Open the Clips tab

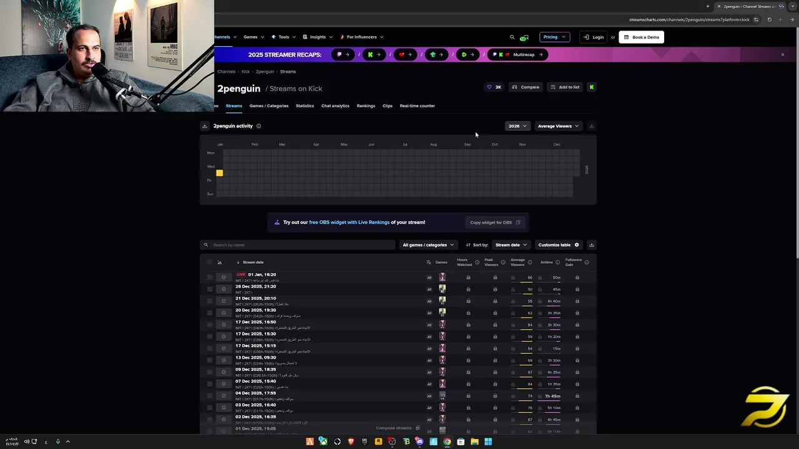(388, 106)
